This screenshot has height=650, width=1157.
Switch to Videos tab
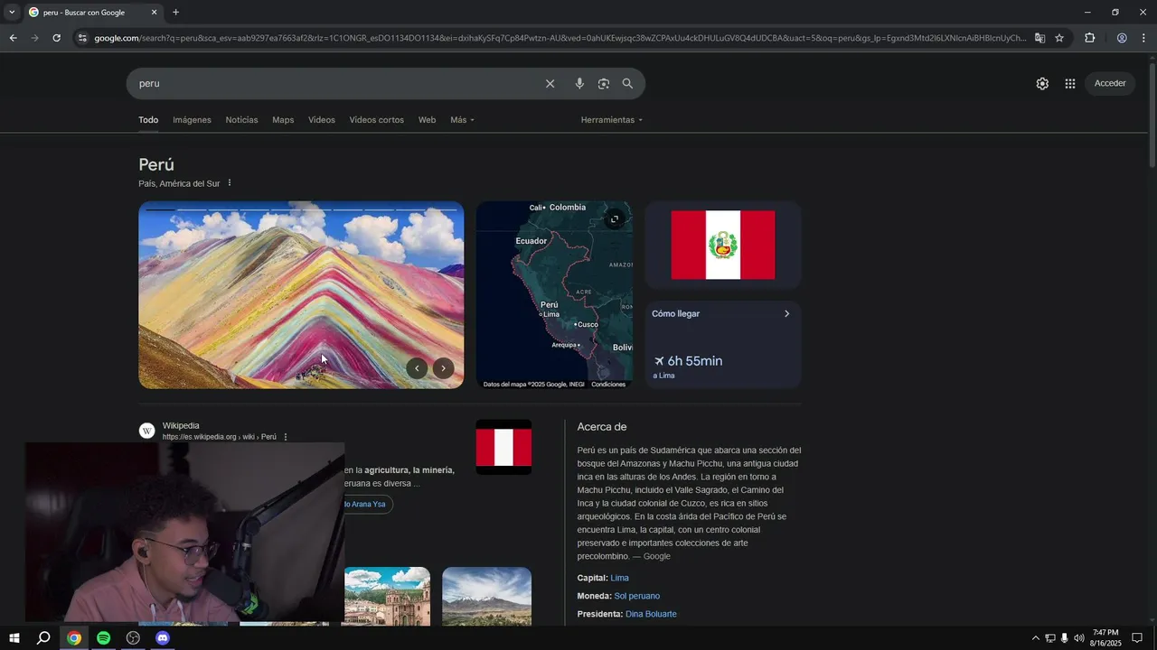click(322, 120)
